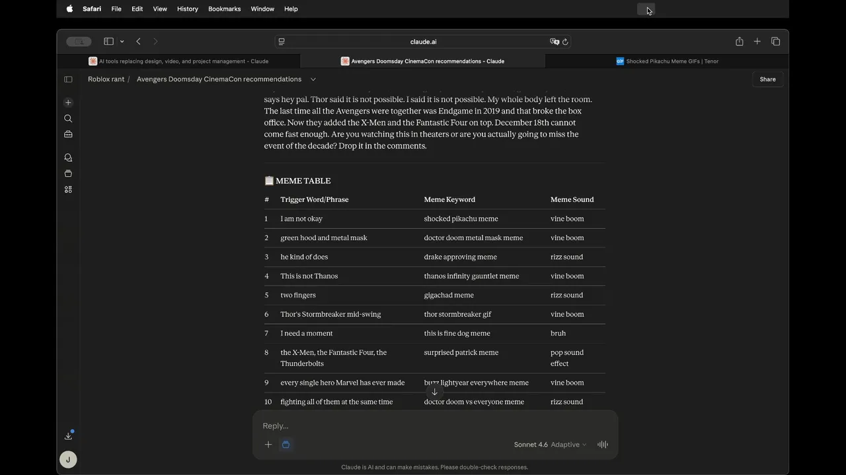Open the Roblox rant breadcrumb link
The image size is (846, 475).
(106, 79)
